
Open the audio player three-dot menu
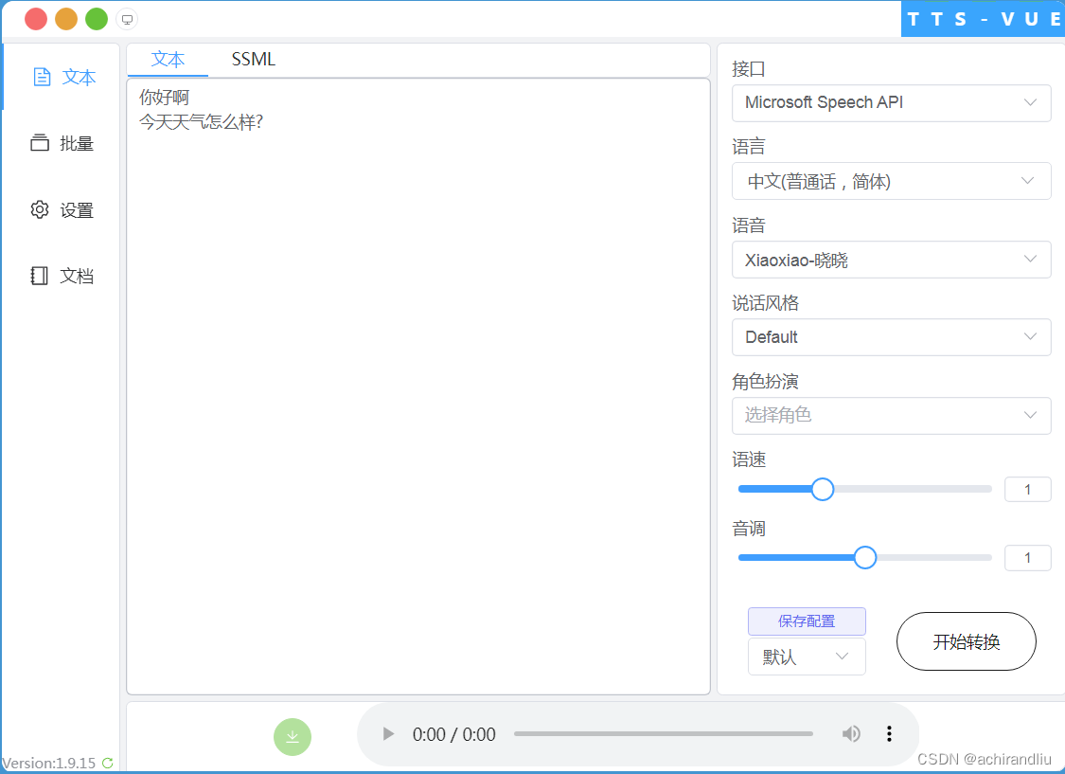tap(888, 734)
